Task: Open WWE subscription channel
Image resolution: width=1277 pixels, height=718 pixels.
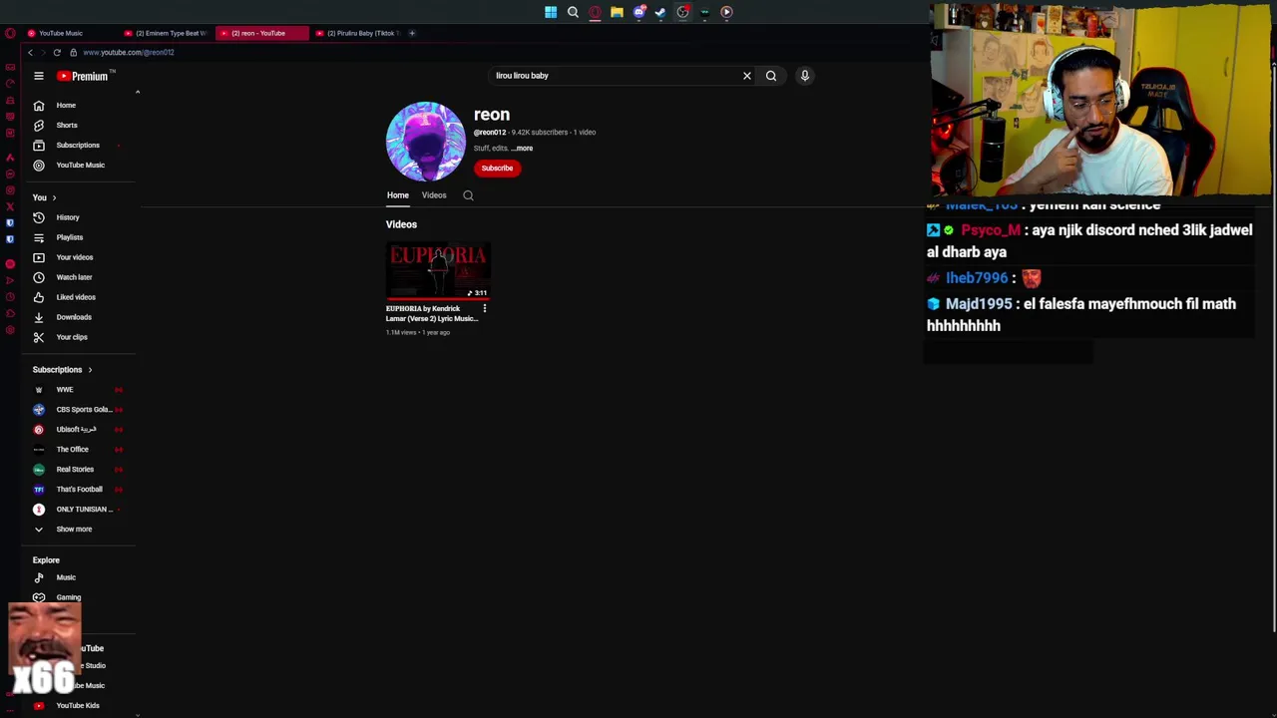Action: click(x=64, y=390)
